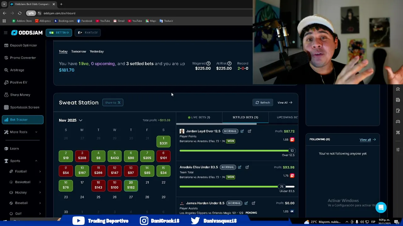
Task: Click Jordan Loyd progress bar marker 13
Action: tap(292, 151)
